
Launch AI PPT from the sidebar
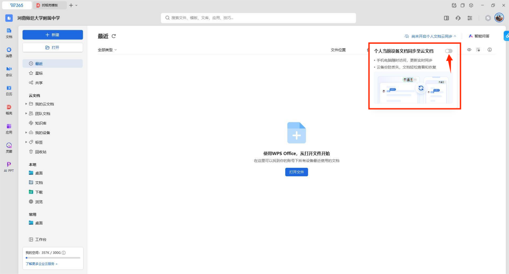9,166
